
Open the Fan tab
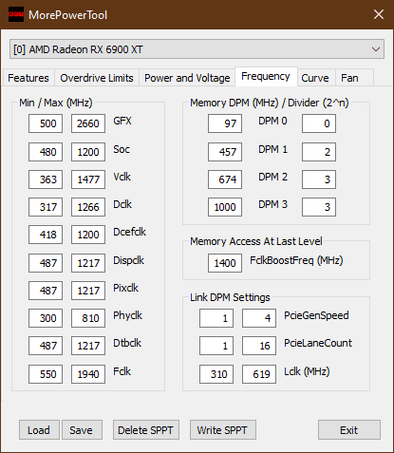[x=349, y=78]
